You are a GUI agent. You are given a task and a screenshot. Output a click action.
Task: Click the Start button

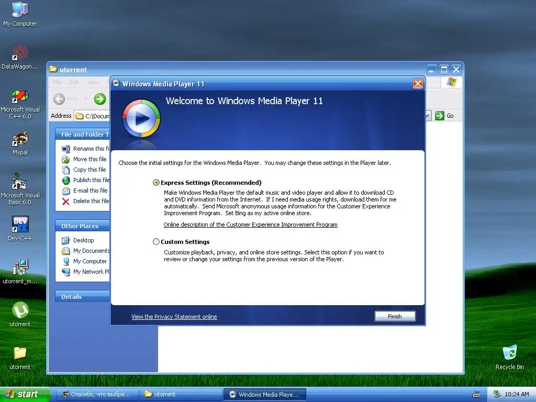tap(25, 394)
